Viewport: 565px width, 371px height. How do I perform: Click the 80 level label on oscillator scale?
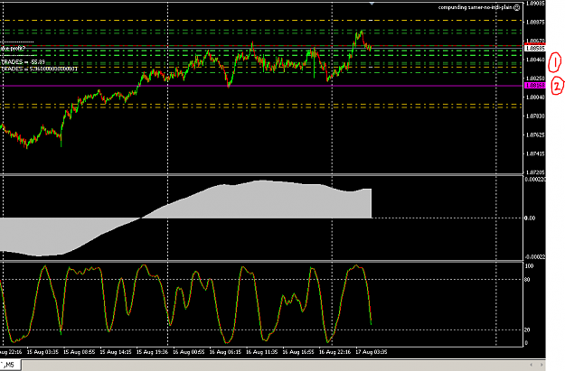tap(527, 279)
